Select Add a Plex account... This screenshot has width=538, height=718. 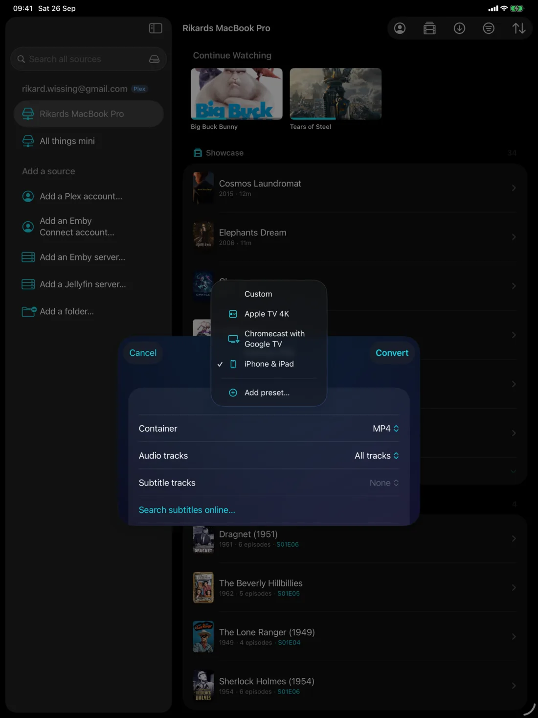pos(88,196)
